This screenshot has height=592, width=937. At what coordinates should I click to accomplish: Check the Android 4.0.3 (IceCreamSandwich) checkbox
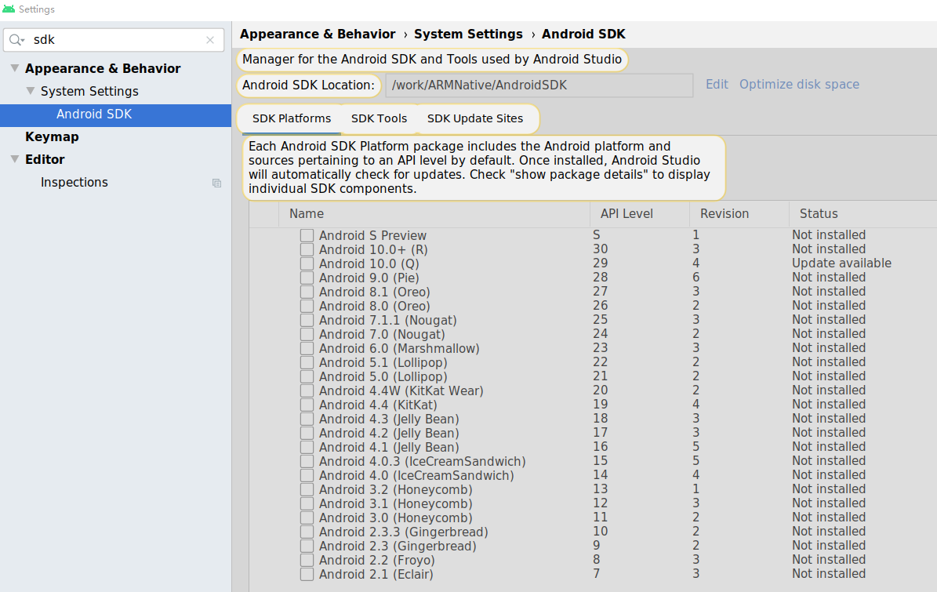pyautogui.click(x=307, y=462)
